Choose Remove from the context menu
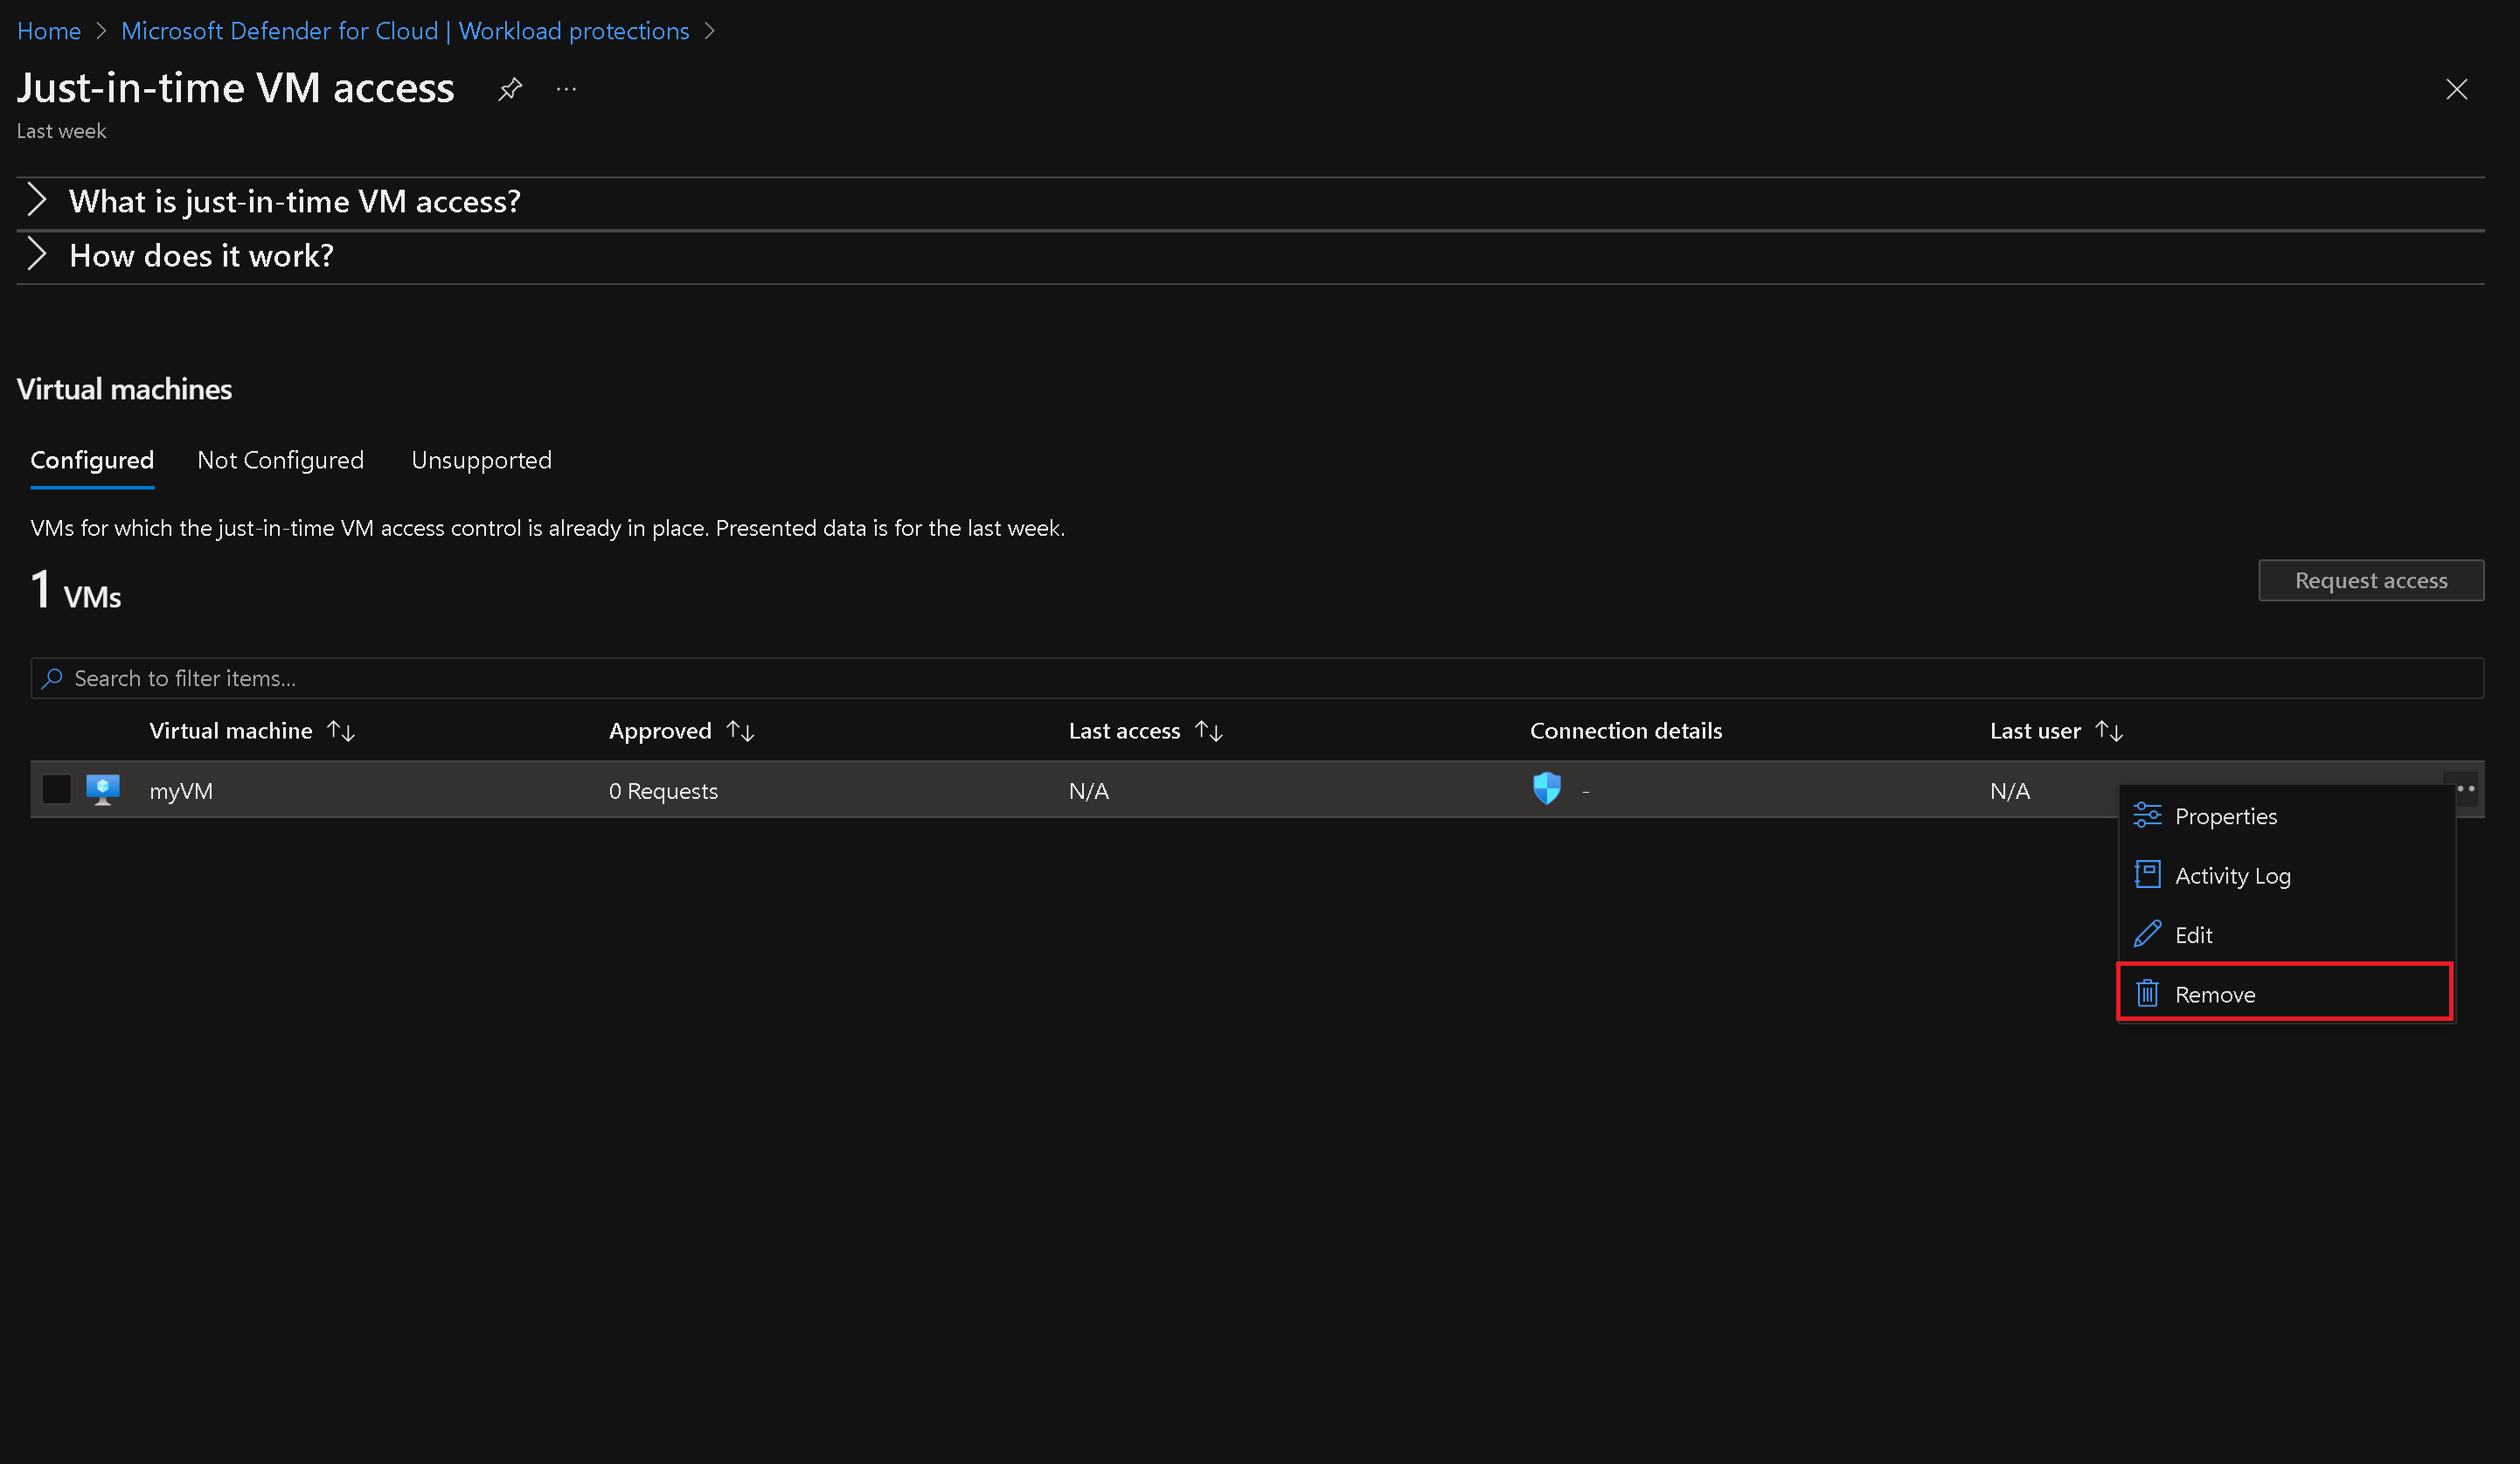Screen dimensions: 2520x1464 (x=2286, y=993)
